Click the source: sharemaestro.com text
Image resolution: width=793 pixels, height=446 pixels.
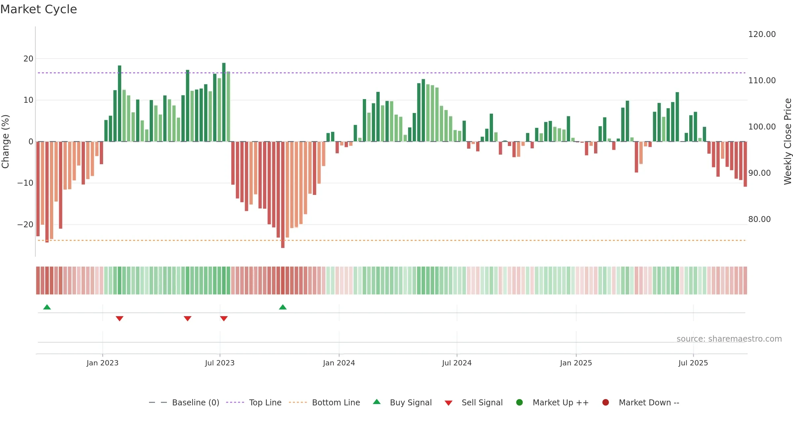pos(729,339)
